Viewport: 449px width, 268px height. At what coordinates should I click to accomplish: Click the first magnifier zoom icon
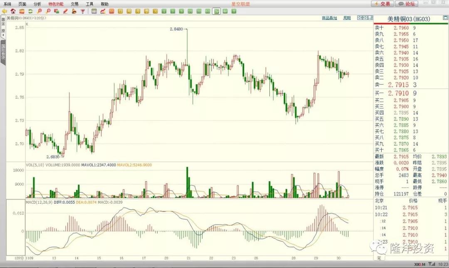pos(39,12)
